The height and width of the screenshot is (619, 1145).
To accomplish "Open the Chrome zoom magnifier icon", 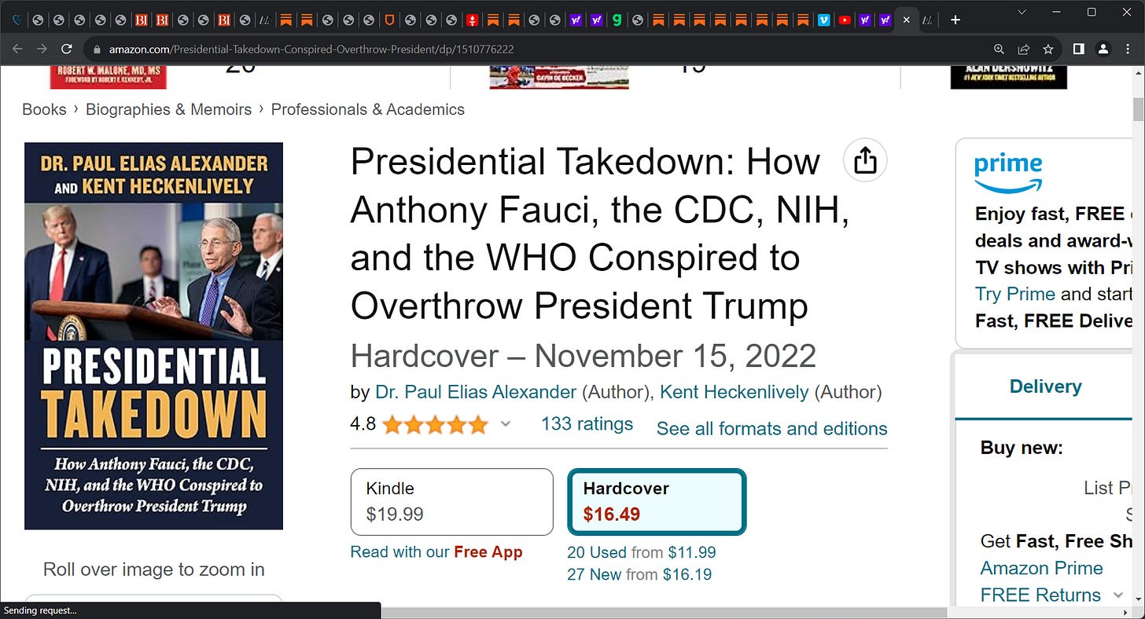I will [999, 49].
